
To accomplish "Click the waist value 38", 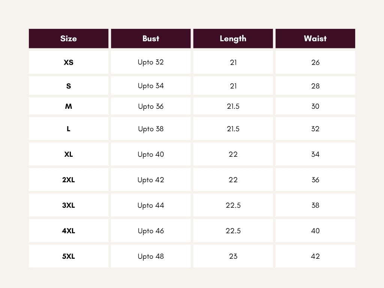I will 315,205.
